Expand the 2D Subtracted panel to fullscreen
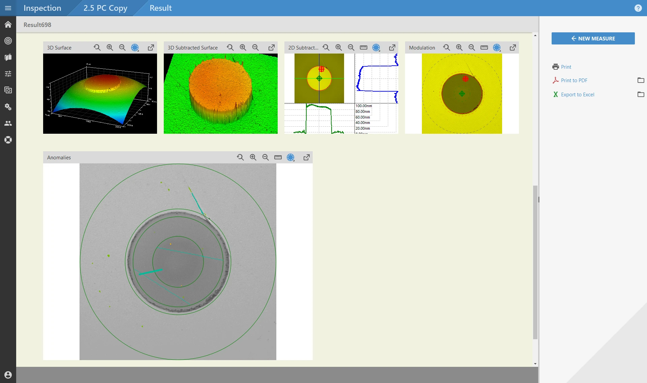The height and width of the screenshot is (383, 647). pos(392,47)
